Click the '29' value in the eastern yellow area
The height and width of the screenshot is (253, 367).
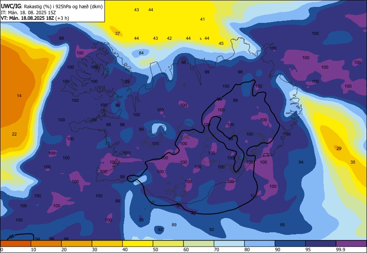(x=339, y=148)
